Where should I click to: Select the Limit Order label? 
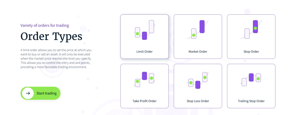144,52
